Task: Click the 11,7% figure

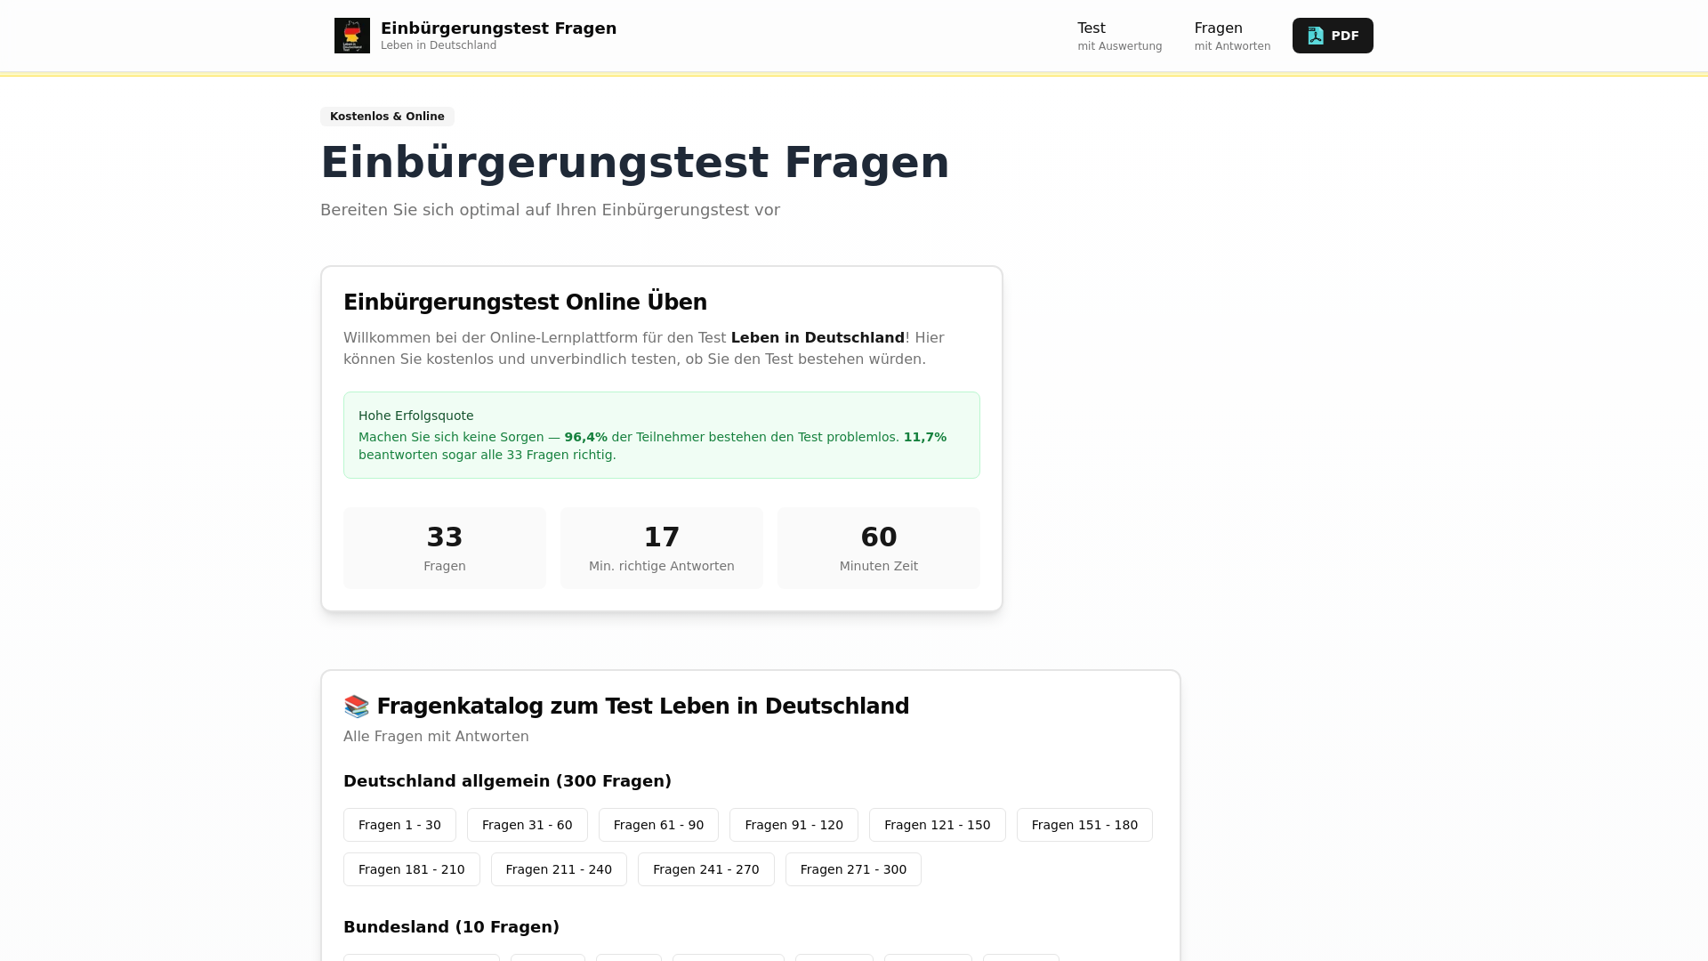Action: [925, 437]
